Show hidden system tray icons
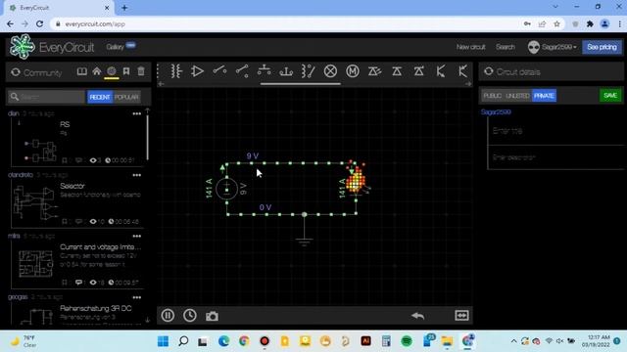The width and height of the screenshot is (627, 352). click(513, 341)
